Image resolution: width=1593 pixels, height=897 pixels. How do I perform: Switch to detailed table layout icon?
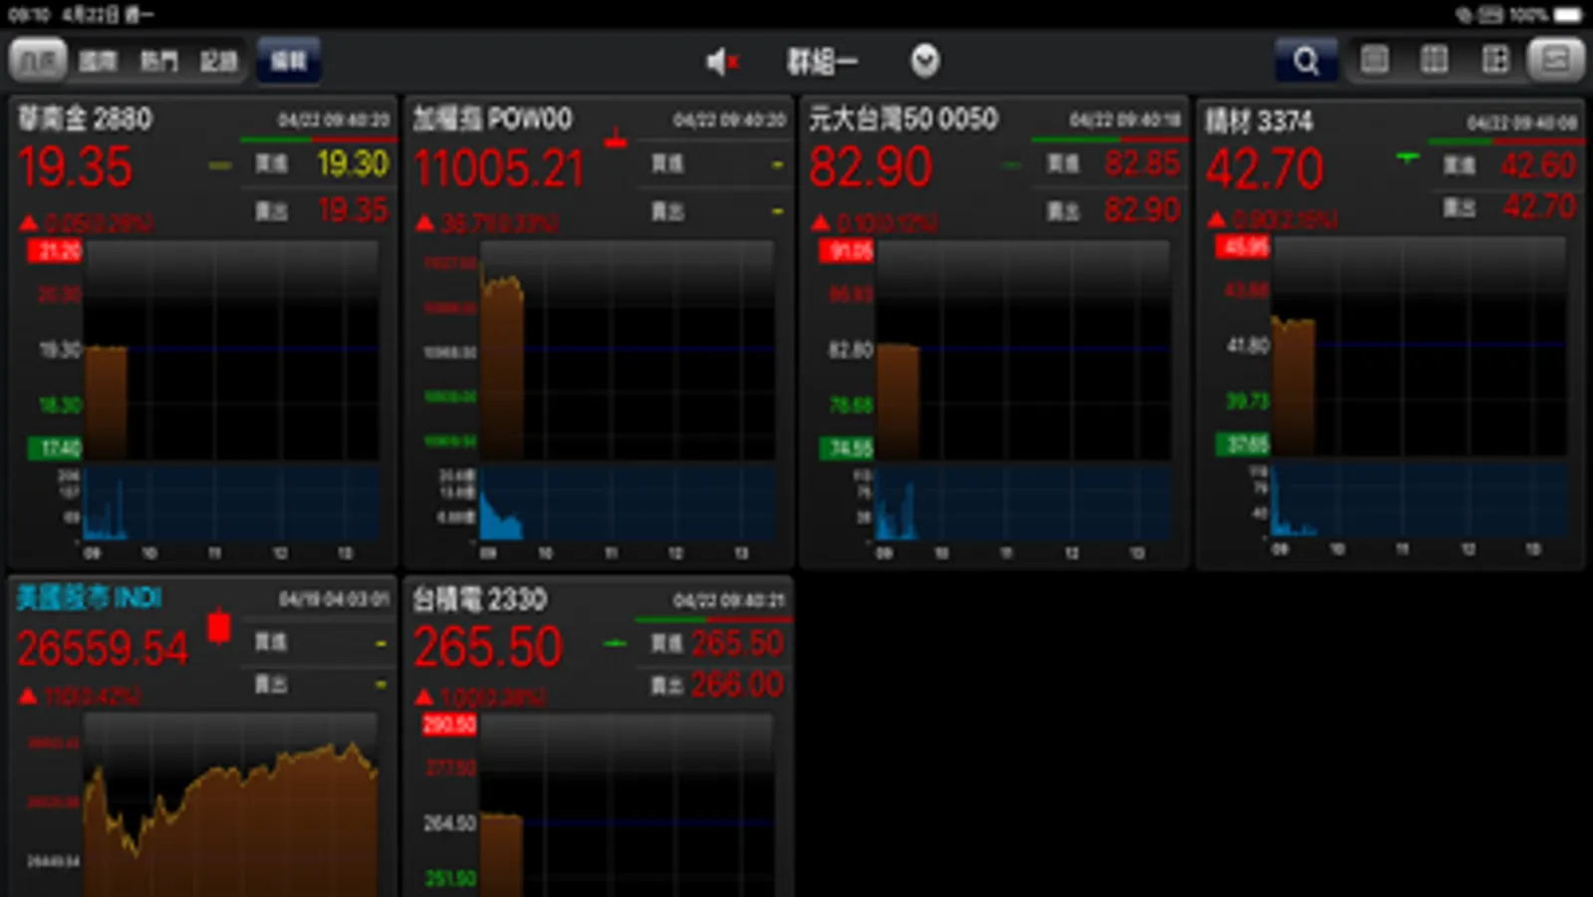point(1495,60)
